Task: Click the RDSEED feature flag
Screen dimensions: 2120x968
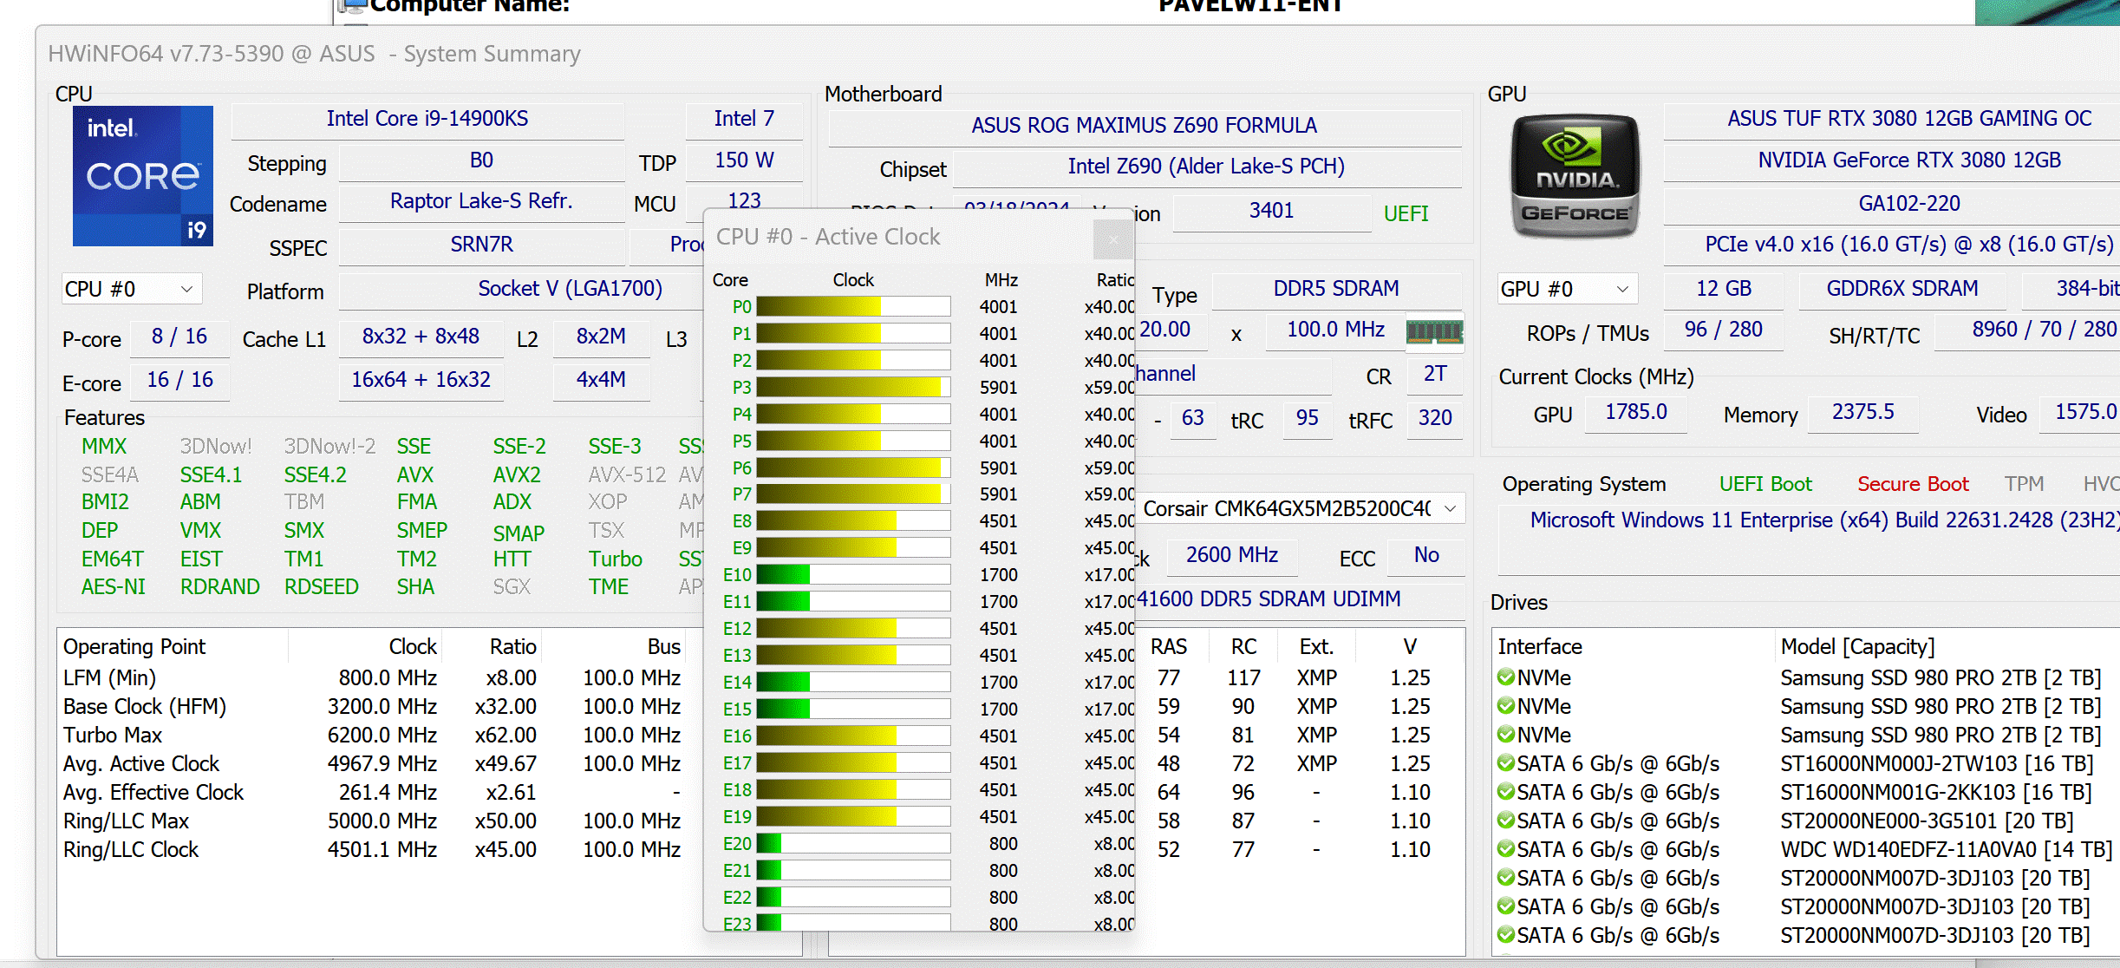Action: click(x=321, y=587)
